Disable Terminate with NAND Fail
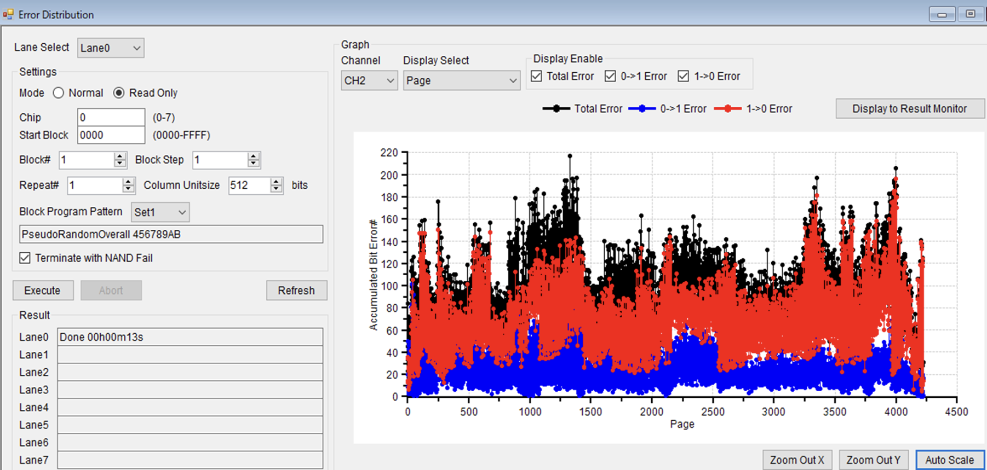 point(25,258)
